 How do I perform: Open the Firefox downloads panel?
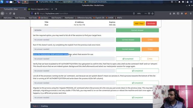coord(170,13)
